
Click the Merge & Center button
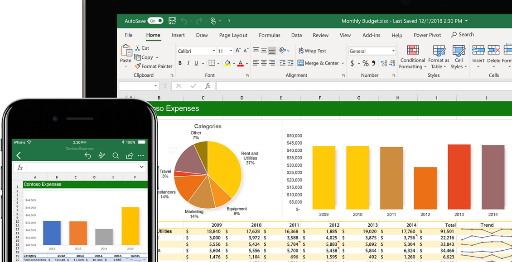tap(318, 63)
